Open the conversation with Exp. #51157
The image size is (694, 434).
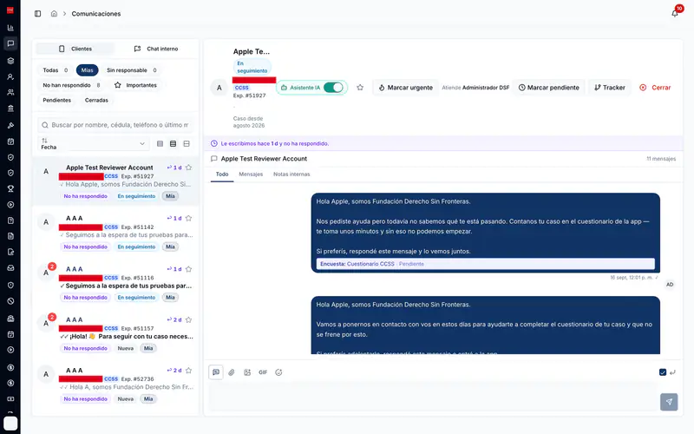point(115,332)
